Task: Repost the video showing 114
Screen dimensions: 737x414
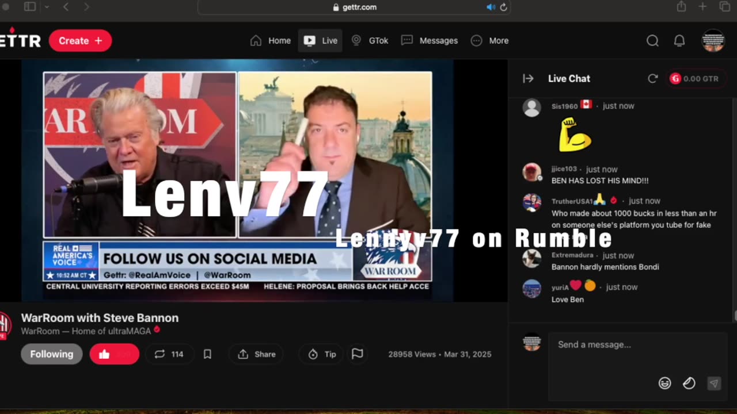Action: (x=169, y=354)
